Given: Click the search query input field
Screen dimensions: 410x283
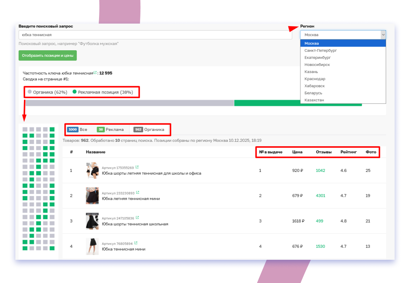Looking at the screenshot, I should pos(155,35).
